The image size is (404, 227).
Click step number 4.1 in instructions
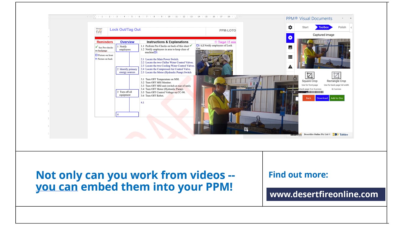[143, 103]
